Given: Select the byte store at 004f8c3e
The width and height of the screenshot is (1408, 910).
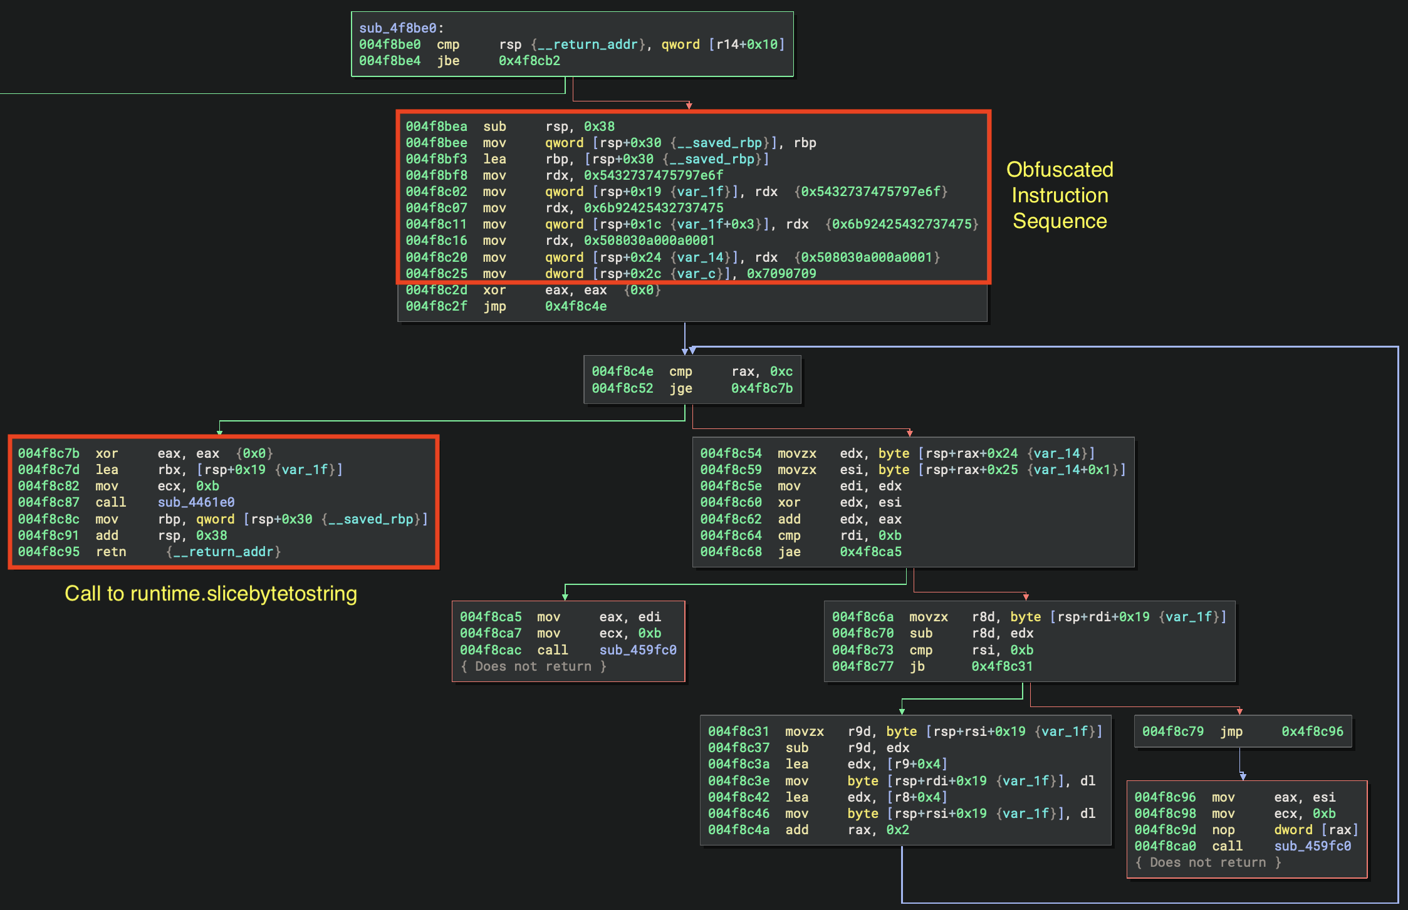Looking at the screenshot, I should (902, 781).
